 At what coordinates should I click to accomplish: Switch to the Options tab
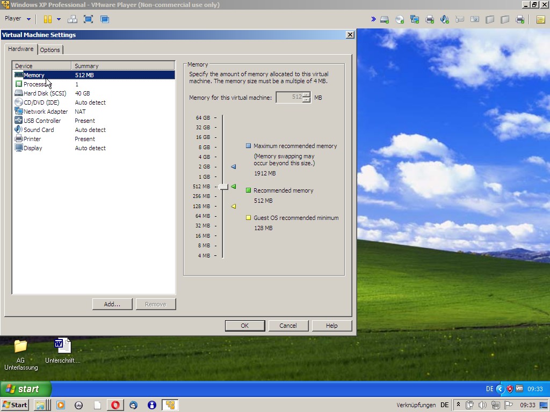click(50, 50)
